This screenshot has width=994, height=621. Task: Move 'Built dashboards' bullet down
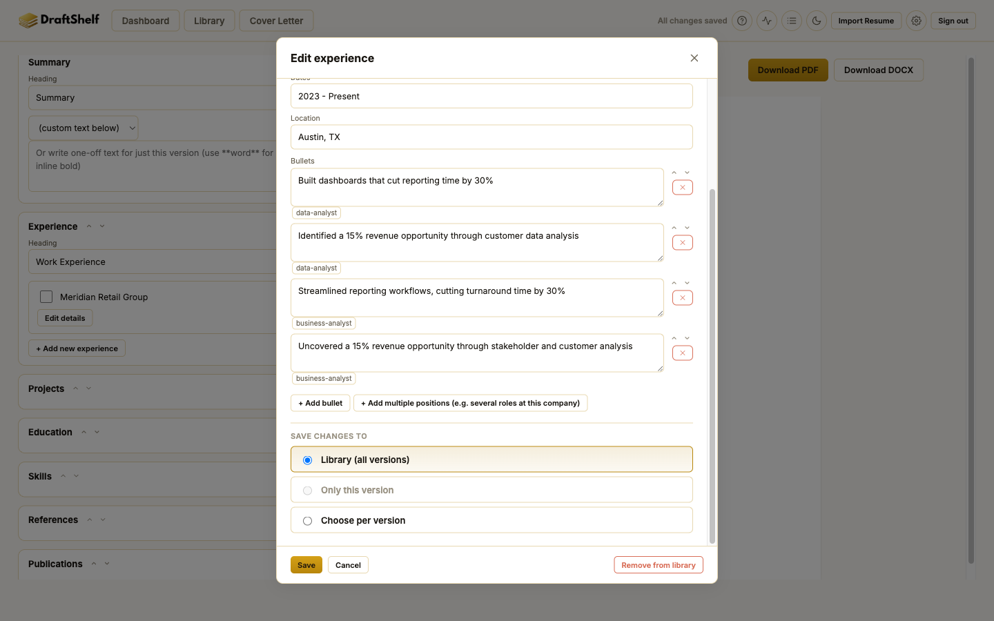[688, 172]
